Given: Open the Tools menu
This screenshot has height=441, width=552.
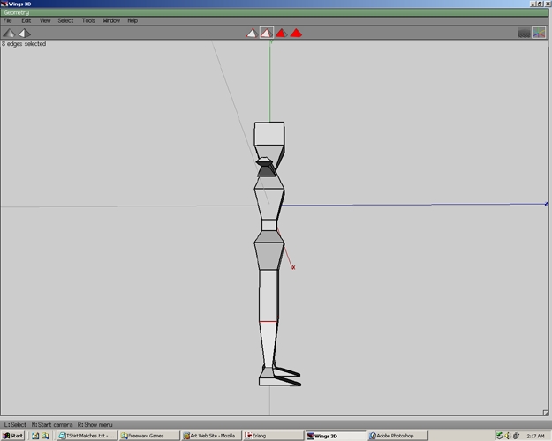Looking at the screenshot, I should [88, 21].
